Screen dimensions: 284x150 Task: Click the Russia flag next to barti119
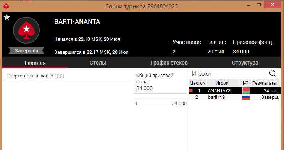point(246,97)
